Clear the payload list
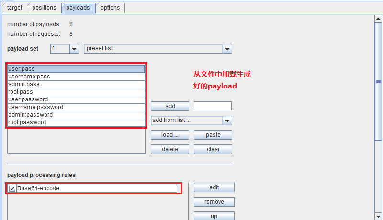 pyautogui.click(x=213, y=149)
